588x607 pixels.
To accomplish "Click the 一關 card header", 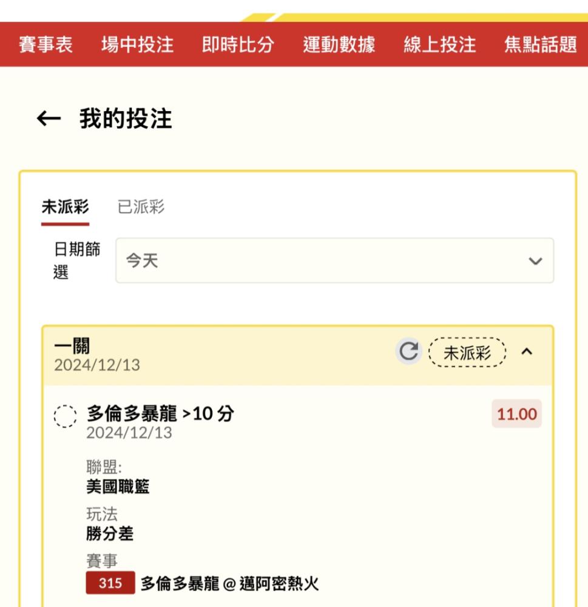I will coord(298,355).
